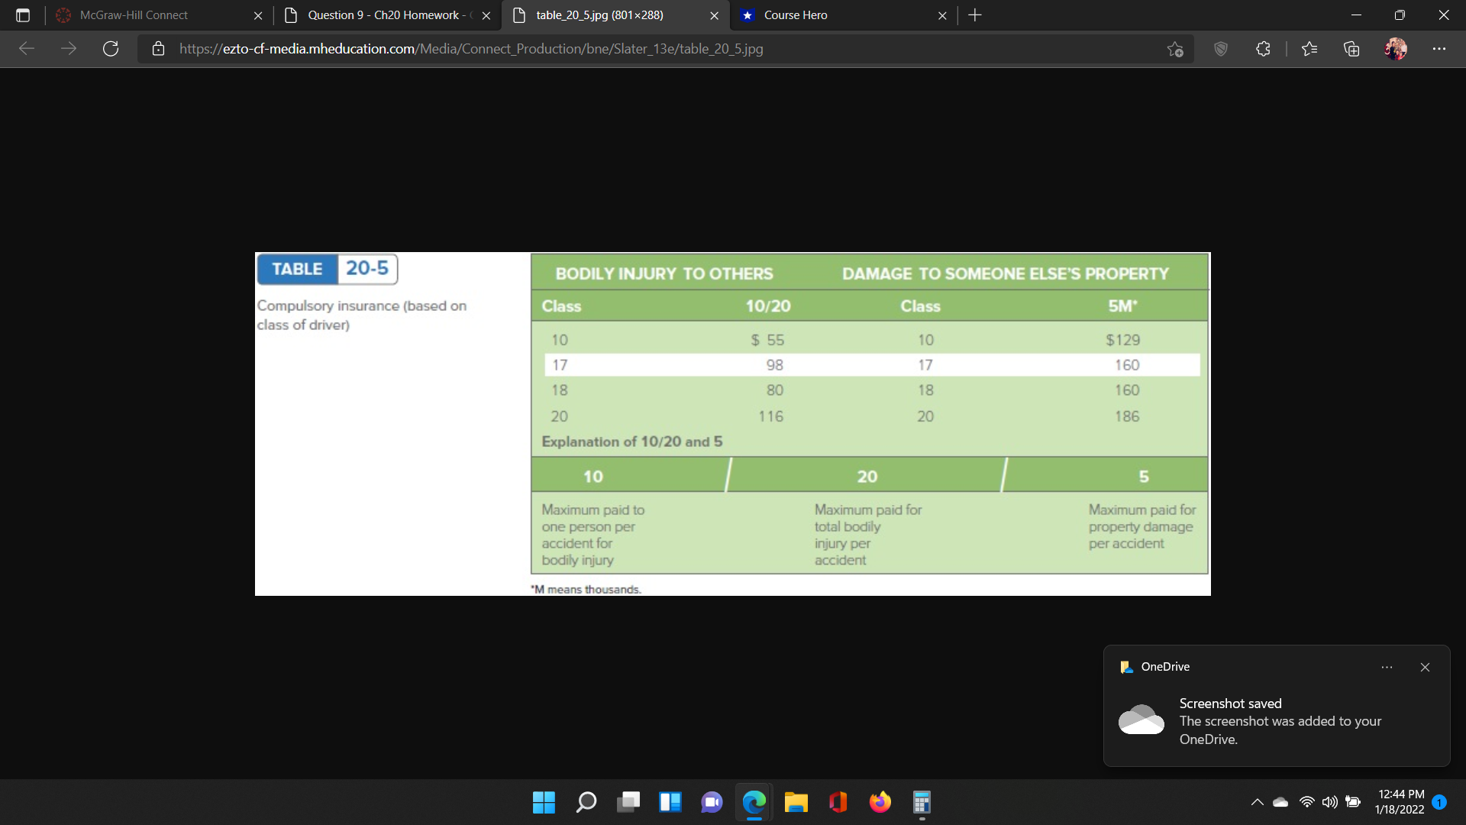Open the Favorites star list icon
1466x825 pixels.
point(1309,49)
